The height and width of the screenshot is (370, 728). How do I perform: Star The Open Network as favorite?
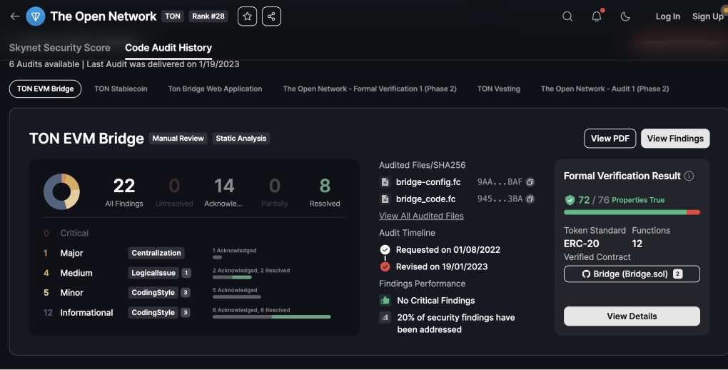[247, 16]
